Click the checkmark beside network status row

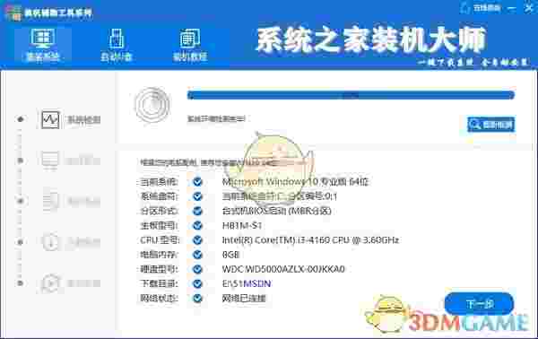point(197,298)
